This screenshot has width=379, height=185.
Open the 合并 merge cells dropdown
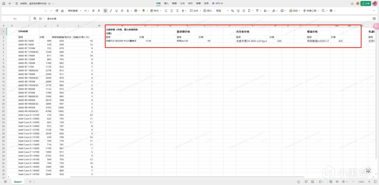[196, 11]
